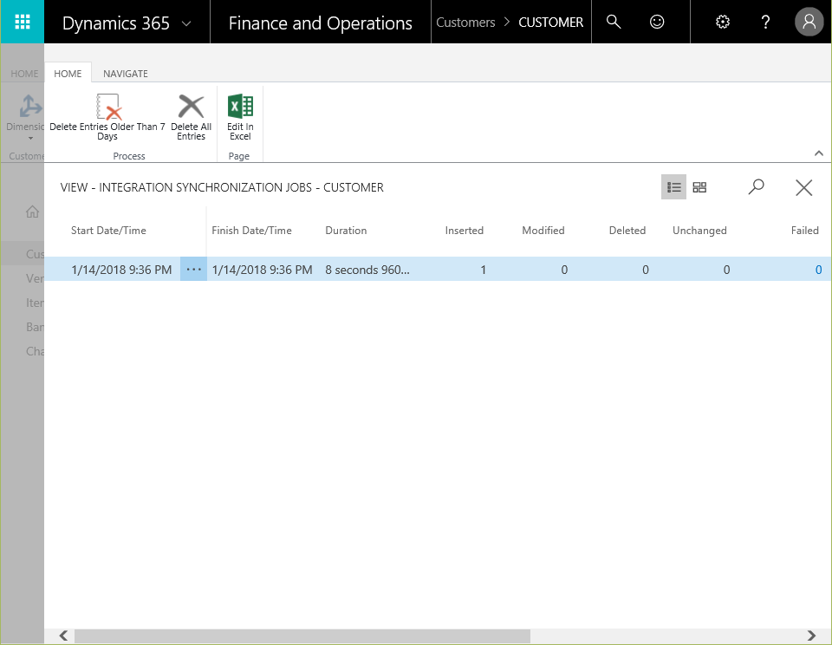Open the app launcher waffle icon
Image resolution: width=832 pixels, height=645 pixels.
23,23
